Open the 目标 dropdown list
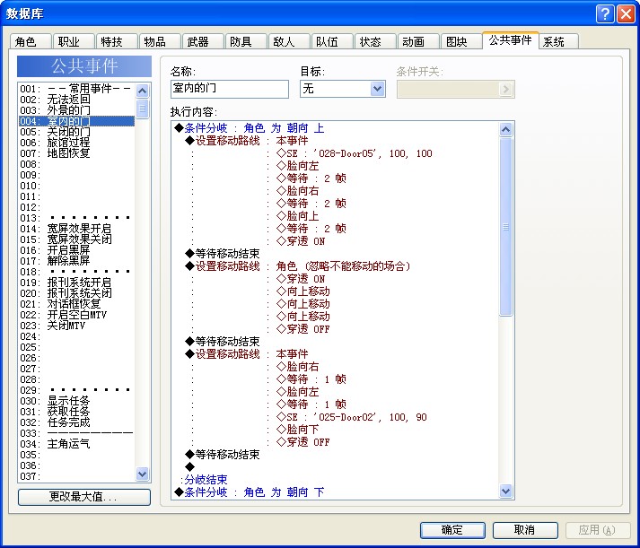640x548 pixels. tap(378, 89)
